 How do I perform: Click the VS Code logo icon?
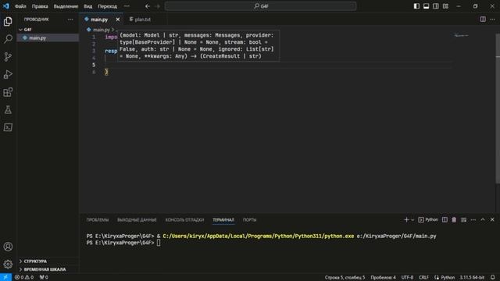[x=5, y=6]
